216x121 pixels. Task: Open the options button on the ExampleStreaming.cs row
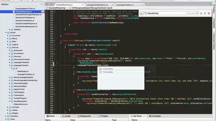tap(43, 12)
